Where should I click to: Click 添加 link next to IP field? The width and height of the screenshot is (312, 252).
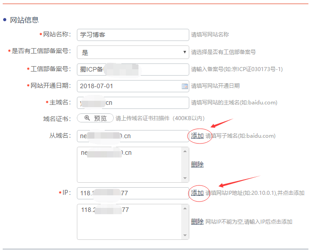click(197, 193)
